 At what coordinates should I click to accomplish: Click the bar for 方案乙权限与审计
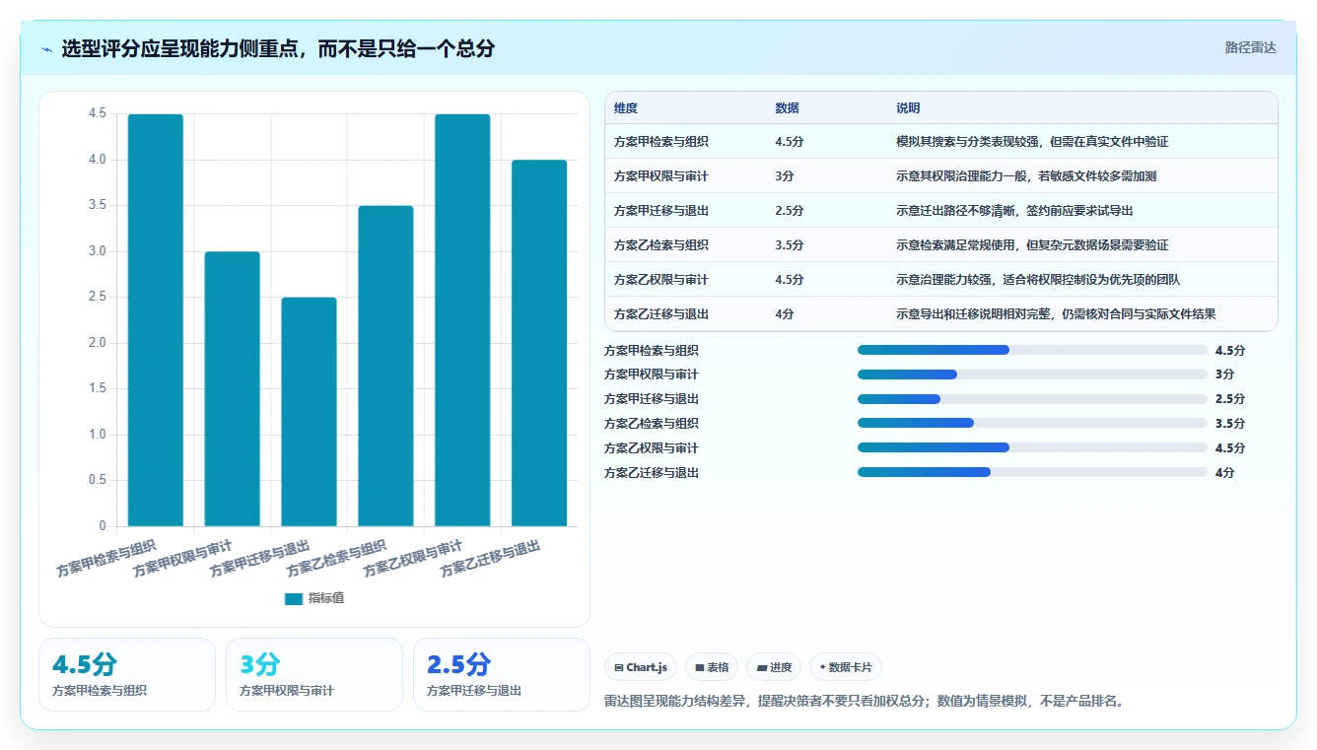pos(462,320)
